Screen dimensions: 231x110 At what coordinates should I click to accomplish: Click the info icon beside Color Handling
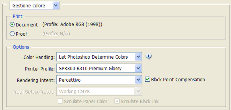(148, 56)
